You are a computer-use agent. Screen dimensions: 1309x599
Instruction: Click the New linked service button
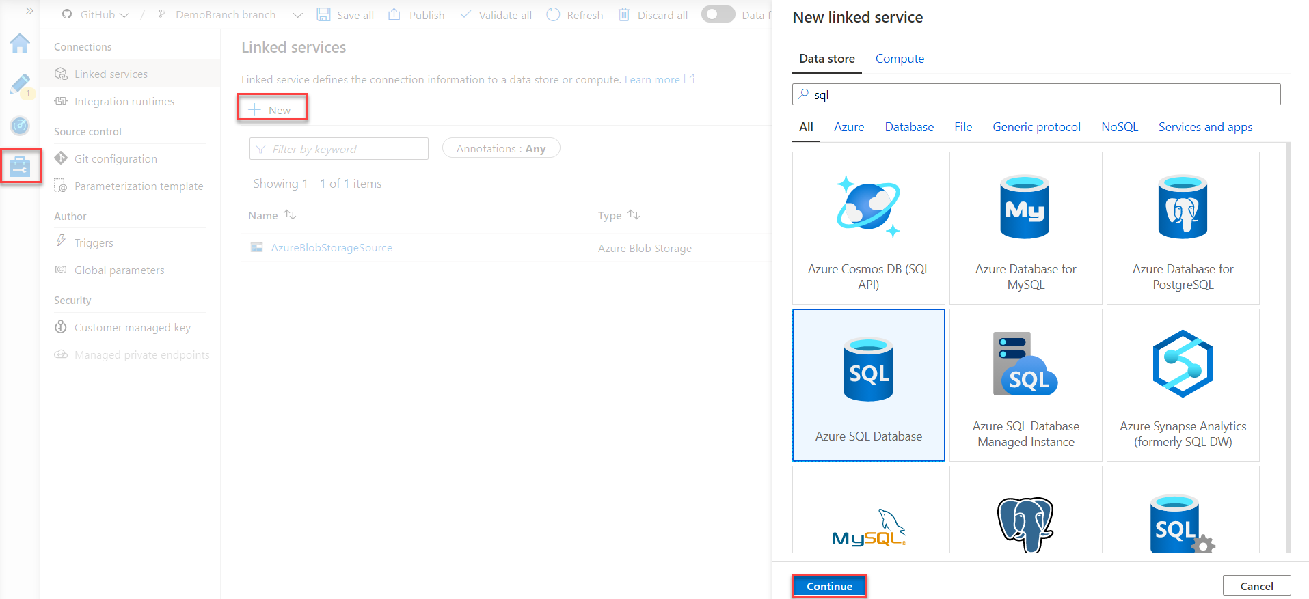coord(272,109)
